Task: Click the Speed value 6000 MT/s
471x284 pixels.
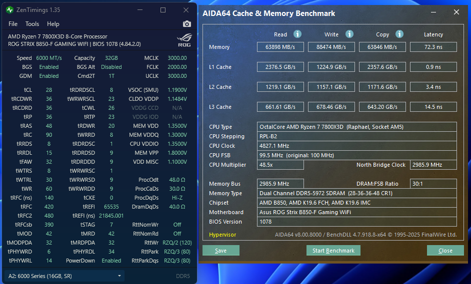Action: tap(49, 58)
